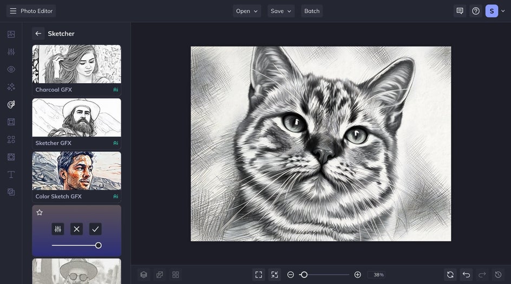Zoom out with minus icon

290,275
